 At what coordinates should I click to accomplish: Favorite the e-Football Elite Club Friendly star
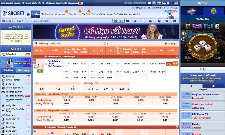click(x=46, y=127)
